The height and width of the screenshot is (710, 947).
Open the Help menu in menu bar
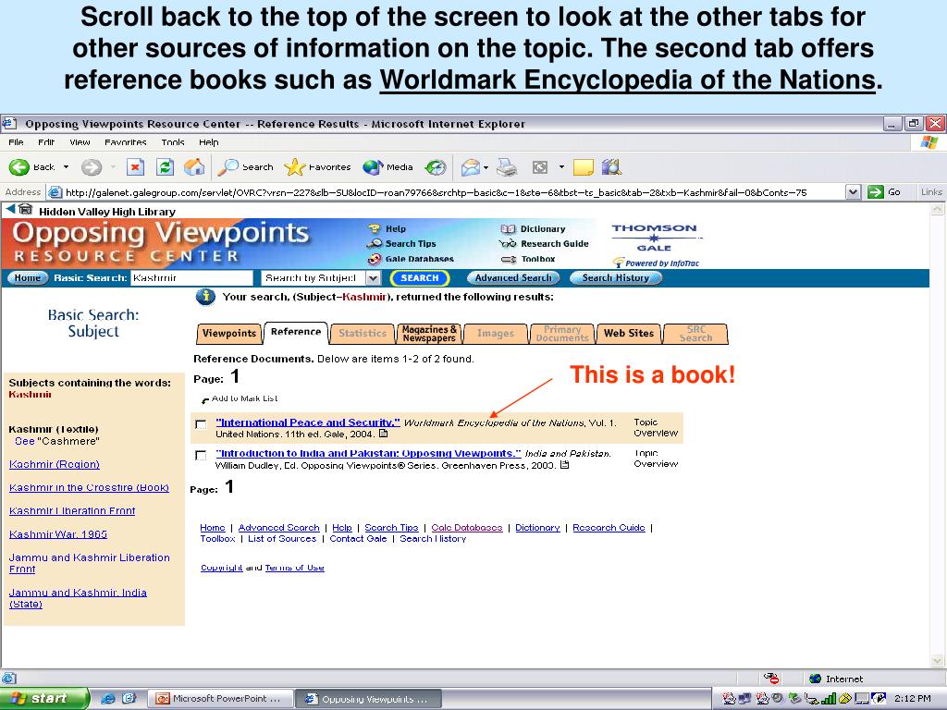[208, 142]
